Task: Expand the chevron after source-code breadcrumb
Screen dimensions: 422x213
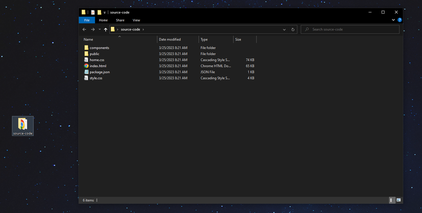Action: coord(143,30)
